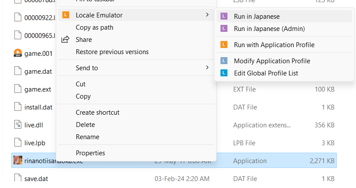Select Copy as path menu entry
This screenshot has width=356, height=188.
(94, 27)
